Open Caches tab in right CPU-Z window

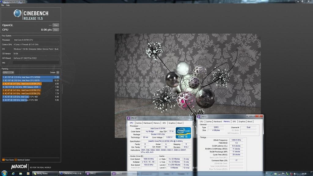pyautogui.click(x=208, y=122)
